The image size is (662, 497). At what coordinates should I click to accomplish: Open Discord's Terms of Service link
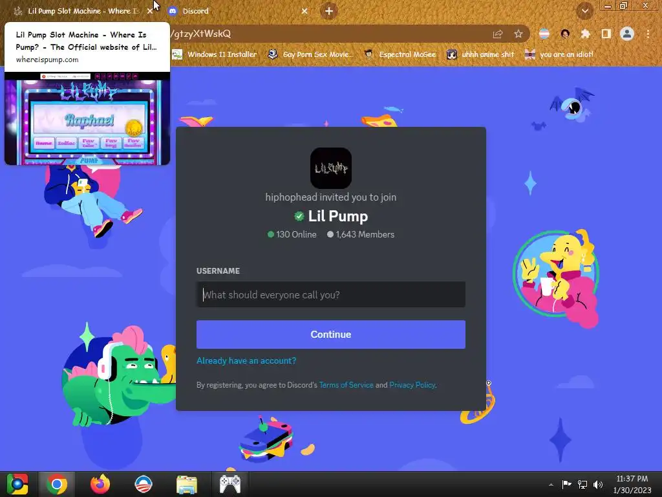347,385
